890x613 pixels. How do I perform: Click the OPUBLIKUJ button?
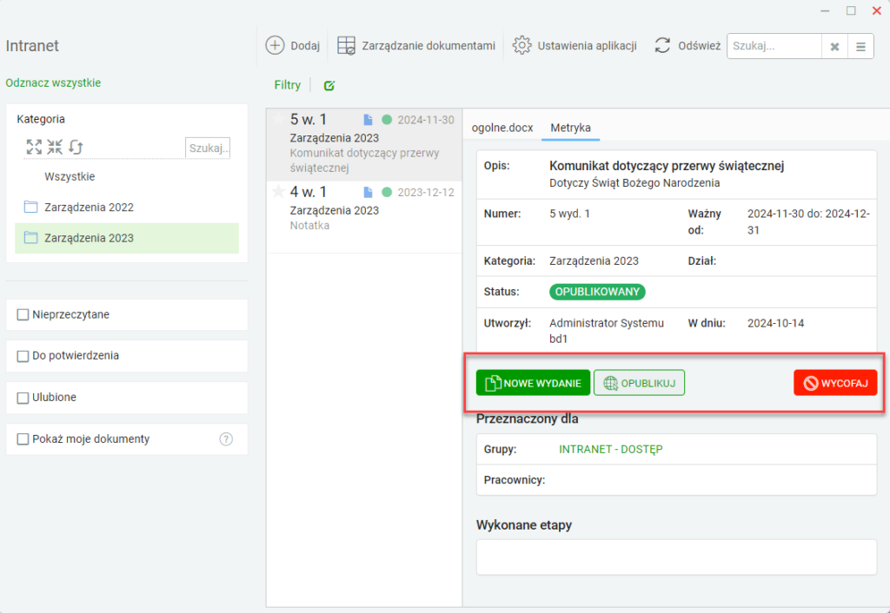click(639, 383)
